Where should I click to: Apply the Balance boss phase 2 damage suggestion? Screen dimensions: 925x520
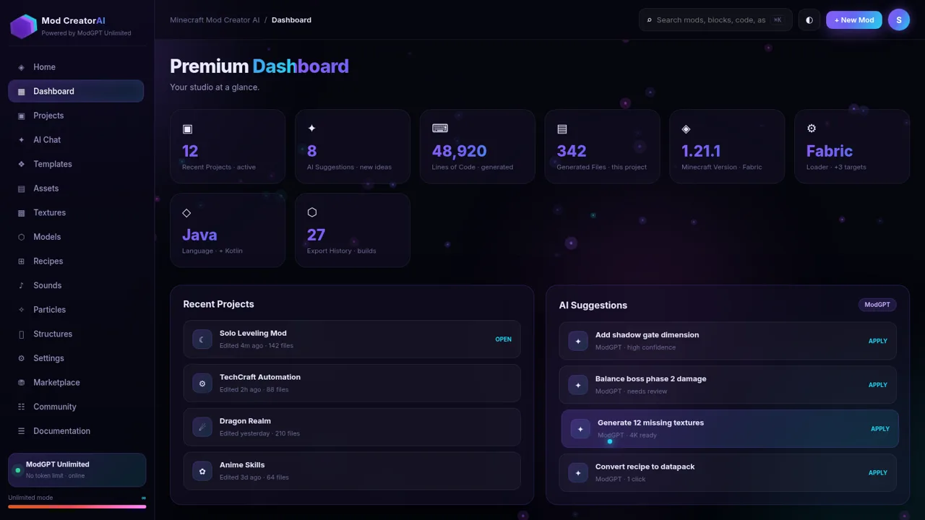click(877, 385)
